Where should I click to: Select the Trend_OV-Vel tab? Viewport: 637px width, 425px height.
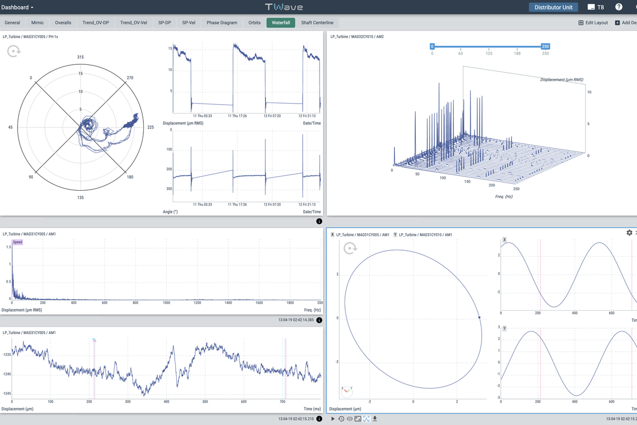[134, 23]
